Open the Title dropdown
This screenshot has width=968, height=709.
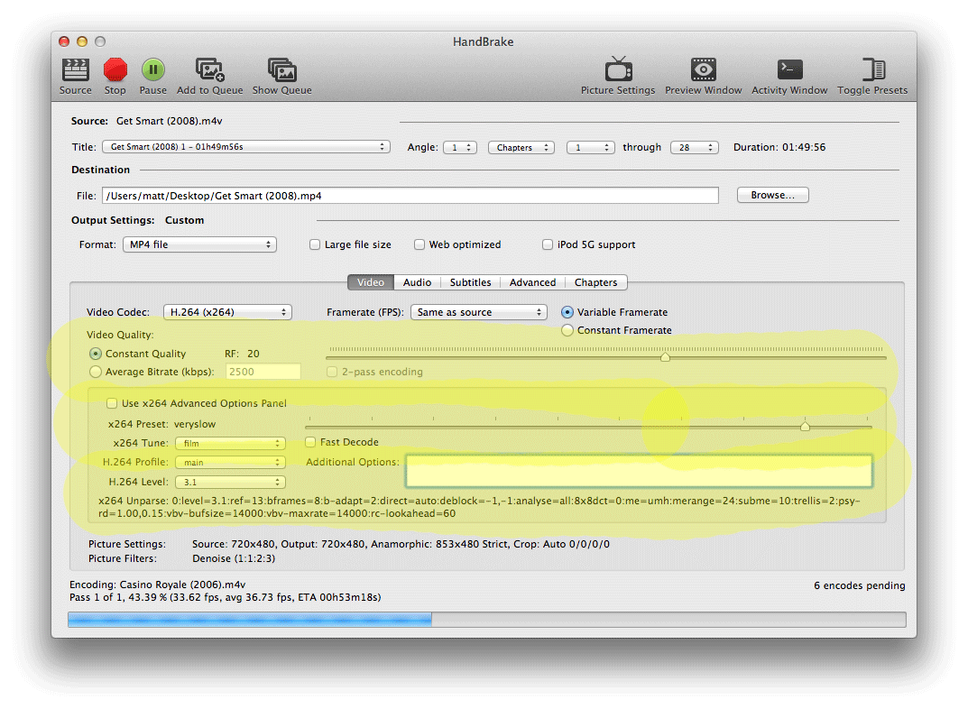click(x=245, y=147)
